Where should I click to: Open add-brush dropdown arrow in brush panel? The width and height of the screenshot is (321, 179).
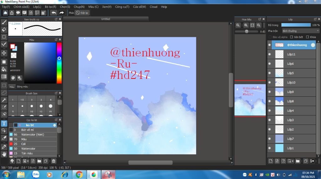tap(28, 161)
